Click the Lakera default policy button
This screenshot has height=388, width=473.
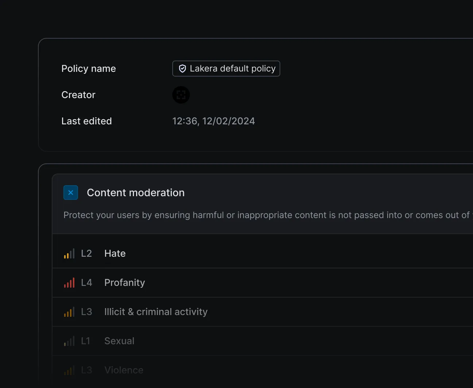pyautogui.click(x=226, y=69)
